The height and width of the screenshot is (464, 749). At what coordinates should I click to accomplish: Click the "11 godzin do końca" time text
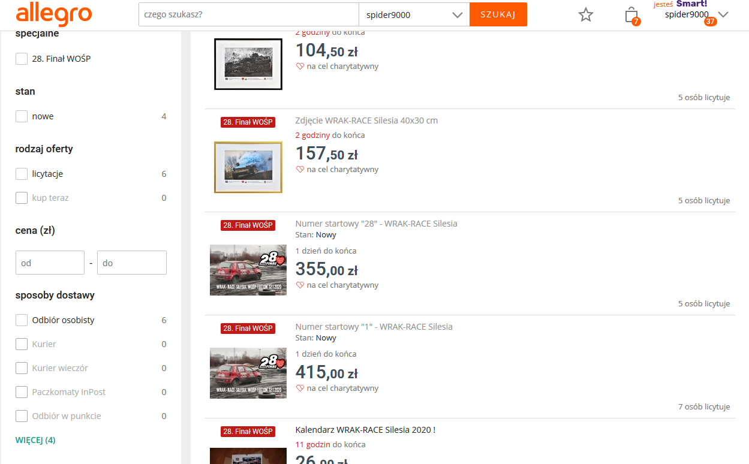click(330, 445)
